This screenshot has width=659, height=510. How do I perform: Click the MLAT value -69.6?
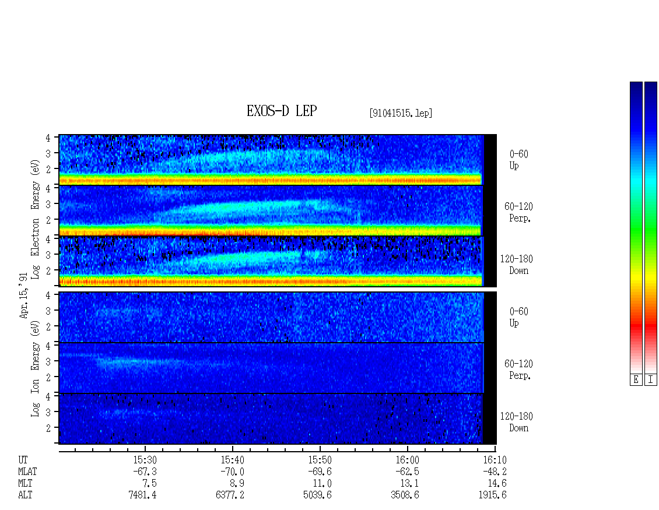320,472
